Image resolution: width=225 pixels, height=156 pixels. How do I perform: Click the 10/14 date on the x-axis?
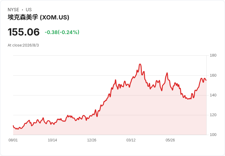tap(52, 140)
